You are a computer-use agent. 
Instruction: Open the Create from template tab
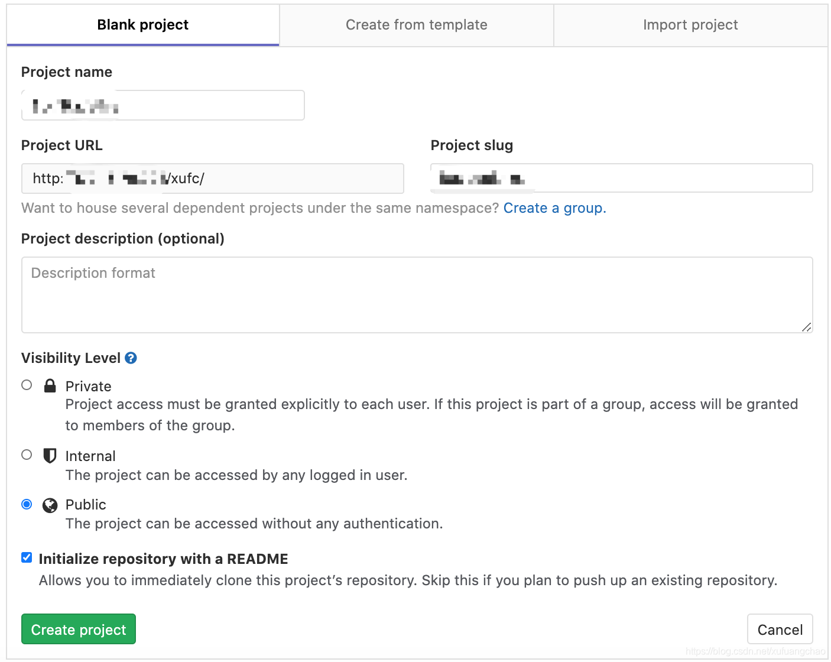coord(417,25)
